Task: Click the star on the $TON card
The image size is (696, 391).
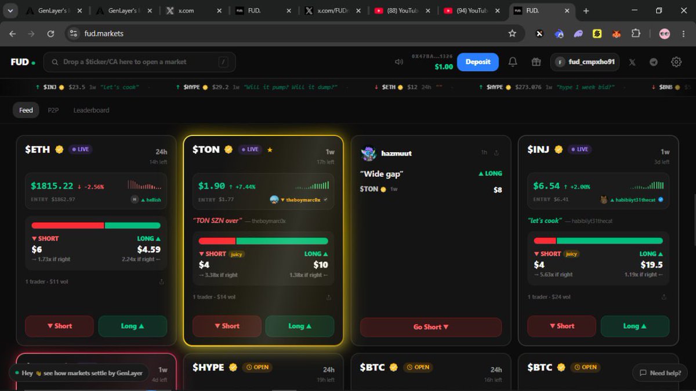Action: (270, 150)
